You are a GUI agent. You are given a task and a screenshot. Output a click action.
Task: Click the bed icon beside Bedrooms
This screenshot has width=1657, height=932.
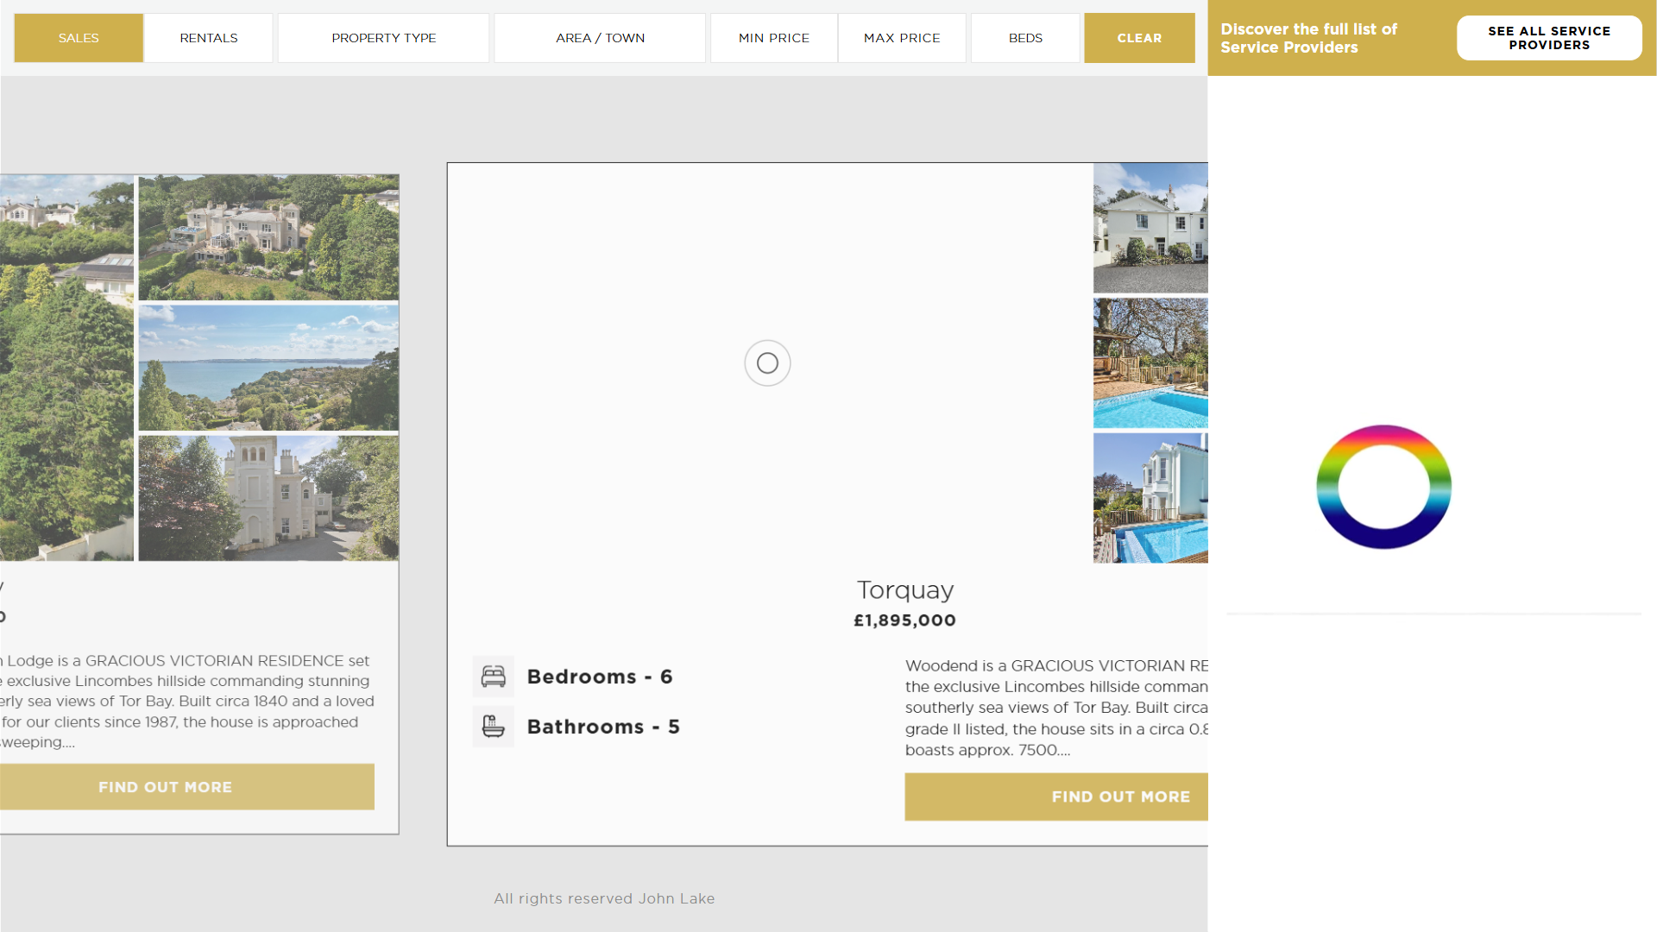pos(493,677)
